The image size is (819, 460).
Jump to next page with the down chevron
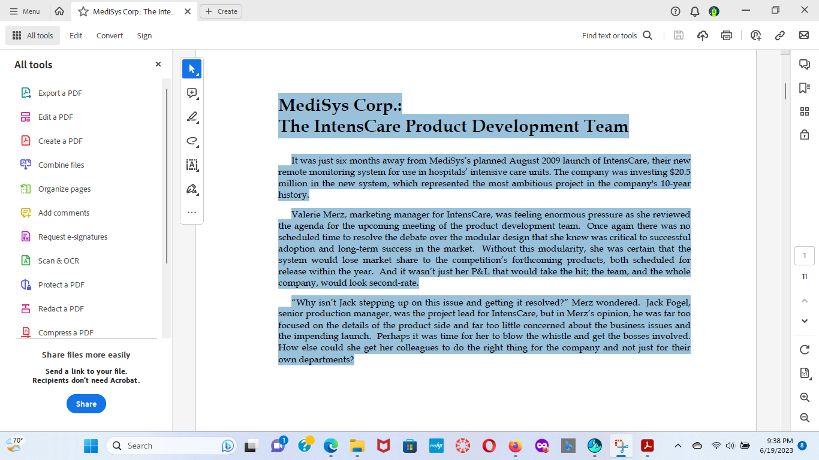tap(804, 321)
